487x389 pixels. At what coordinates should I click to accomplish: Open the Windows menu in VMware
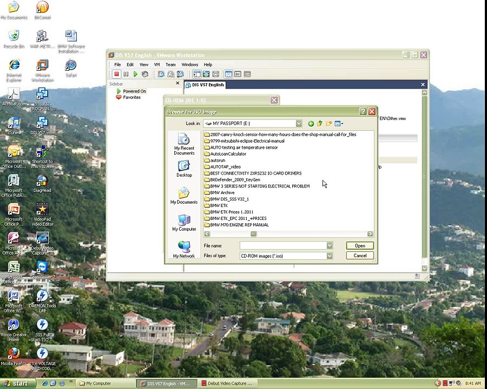pyautogui.click(x=190, y=64)
